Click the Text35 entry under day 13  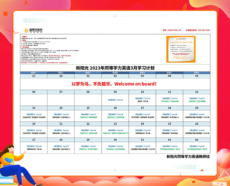(34, 114)
